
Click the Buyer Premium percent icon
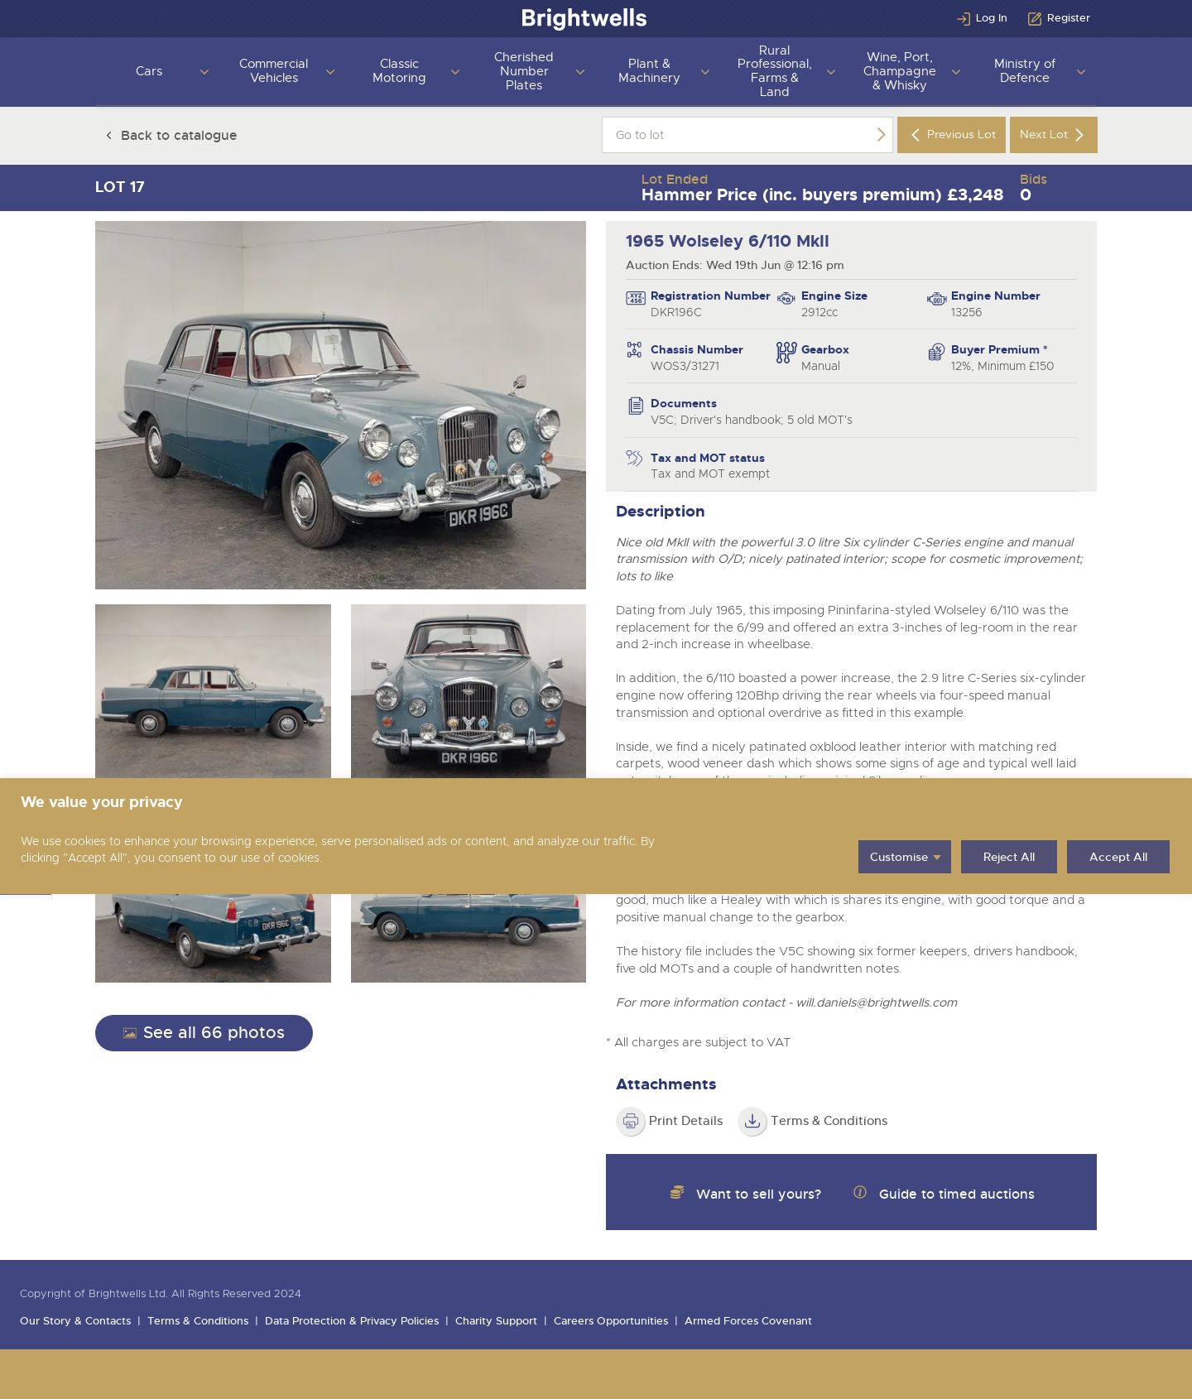[x=936, y=352]
